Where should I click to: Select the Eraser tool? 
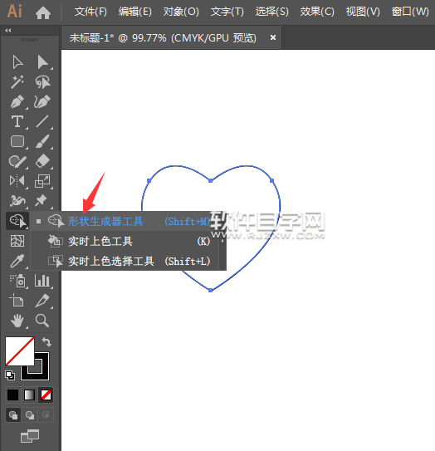[42, 161]
